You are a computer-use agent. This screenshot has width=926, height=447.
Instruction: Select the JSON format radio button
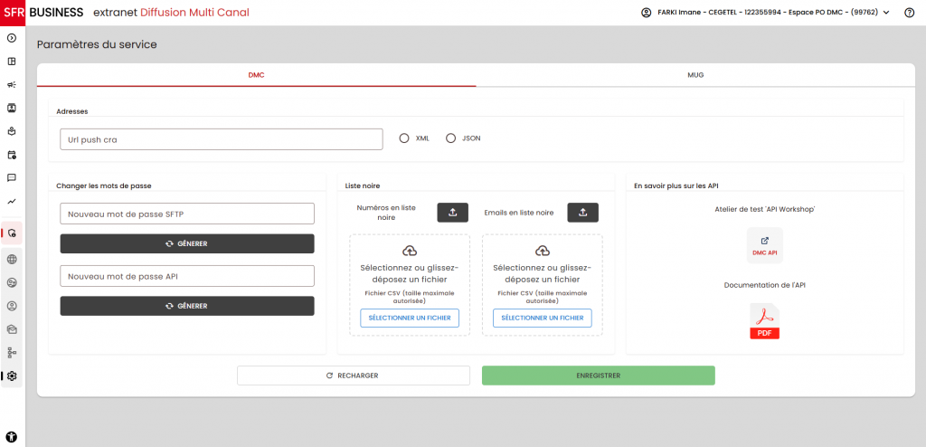450,138
